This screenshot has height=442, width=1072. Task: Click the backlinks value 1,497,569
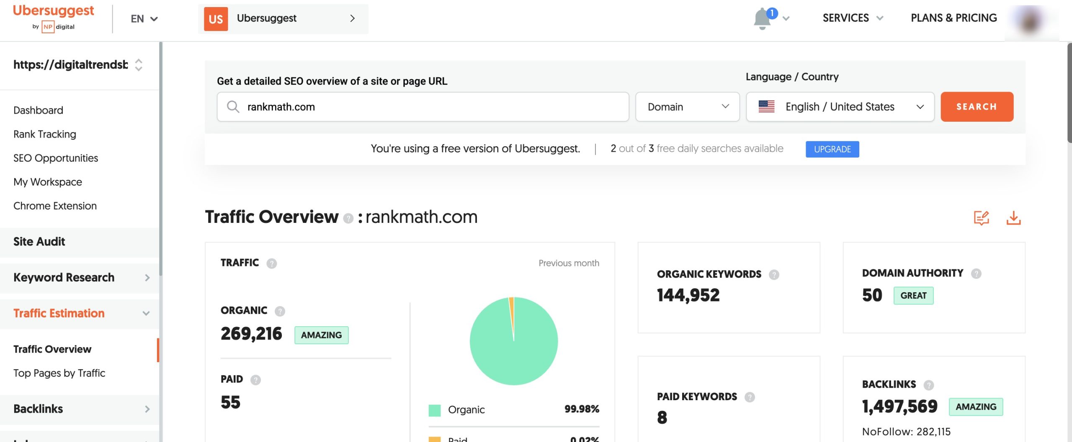(x=899, y=406)
